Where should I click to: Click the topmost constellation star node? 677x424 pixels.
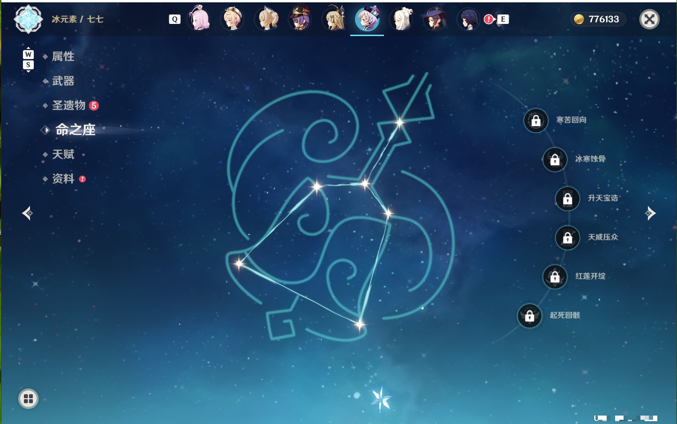coord(399,123)
